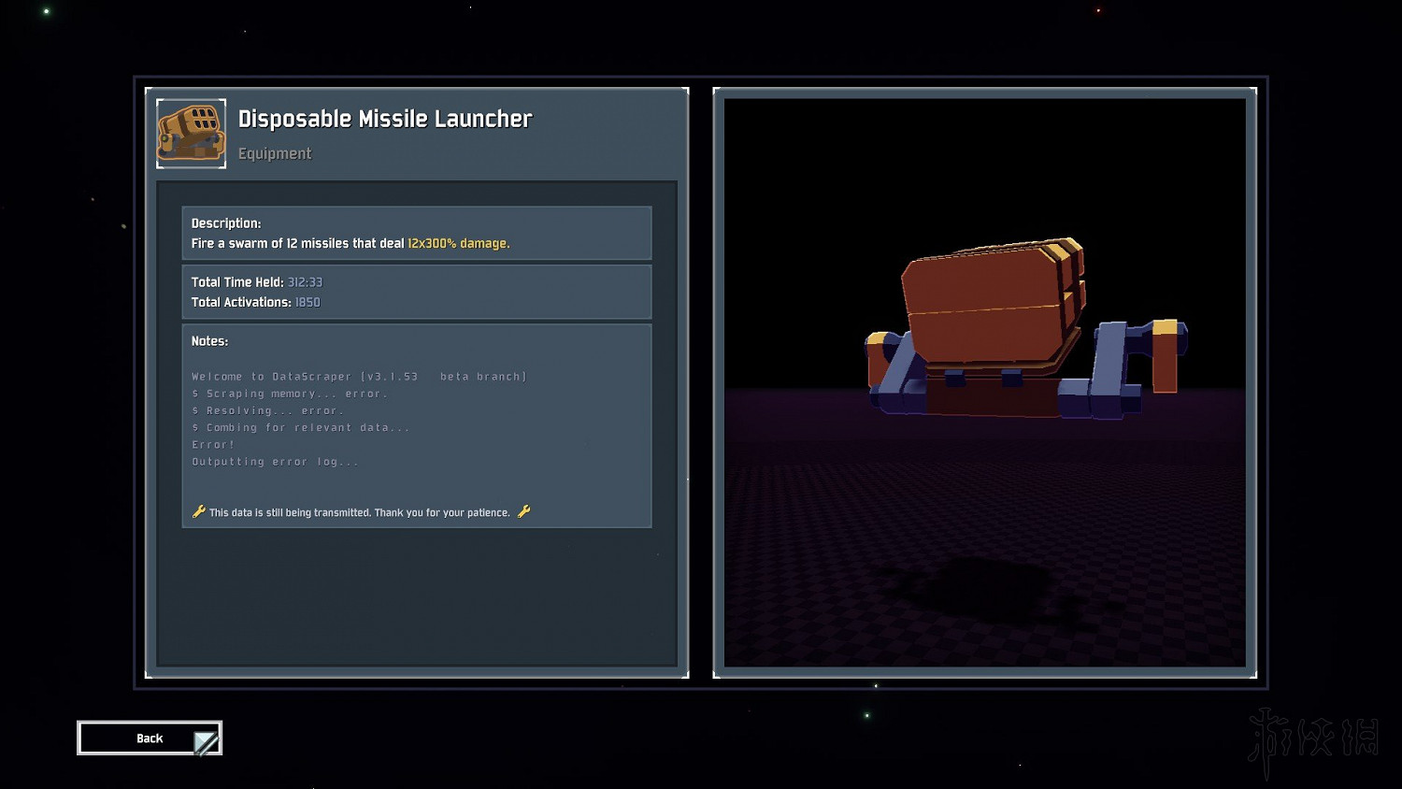The height and width of the screenshot is (789, 1402).
Task: Click the left wrench icon in Notes
Action: [198, 511]
